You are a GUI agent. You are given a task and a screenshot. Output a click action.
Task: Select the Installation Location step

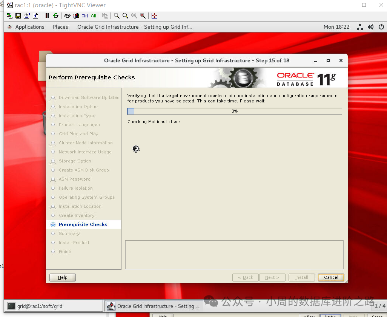coord(80,206)
